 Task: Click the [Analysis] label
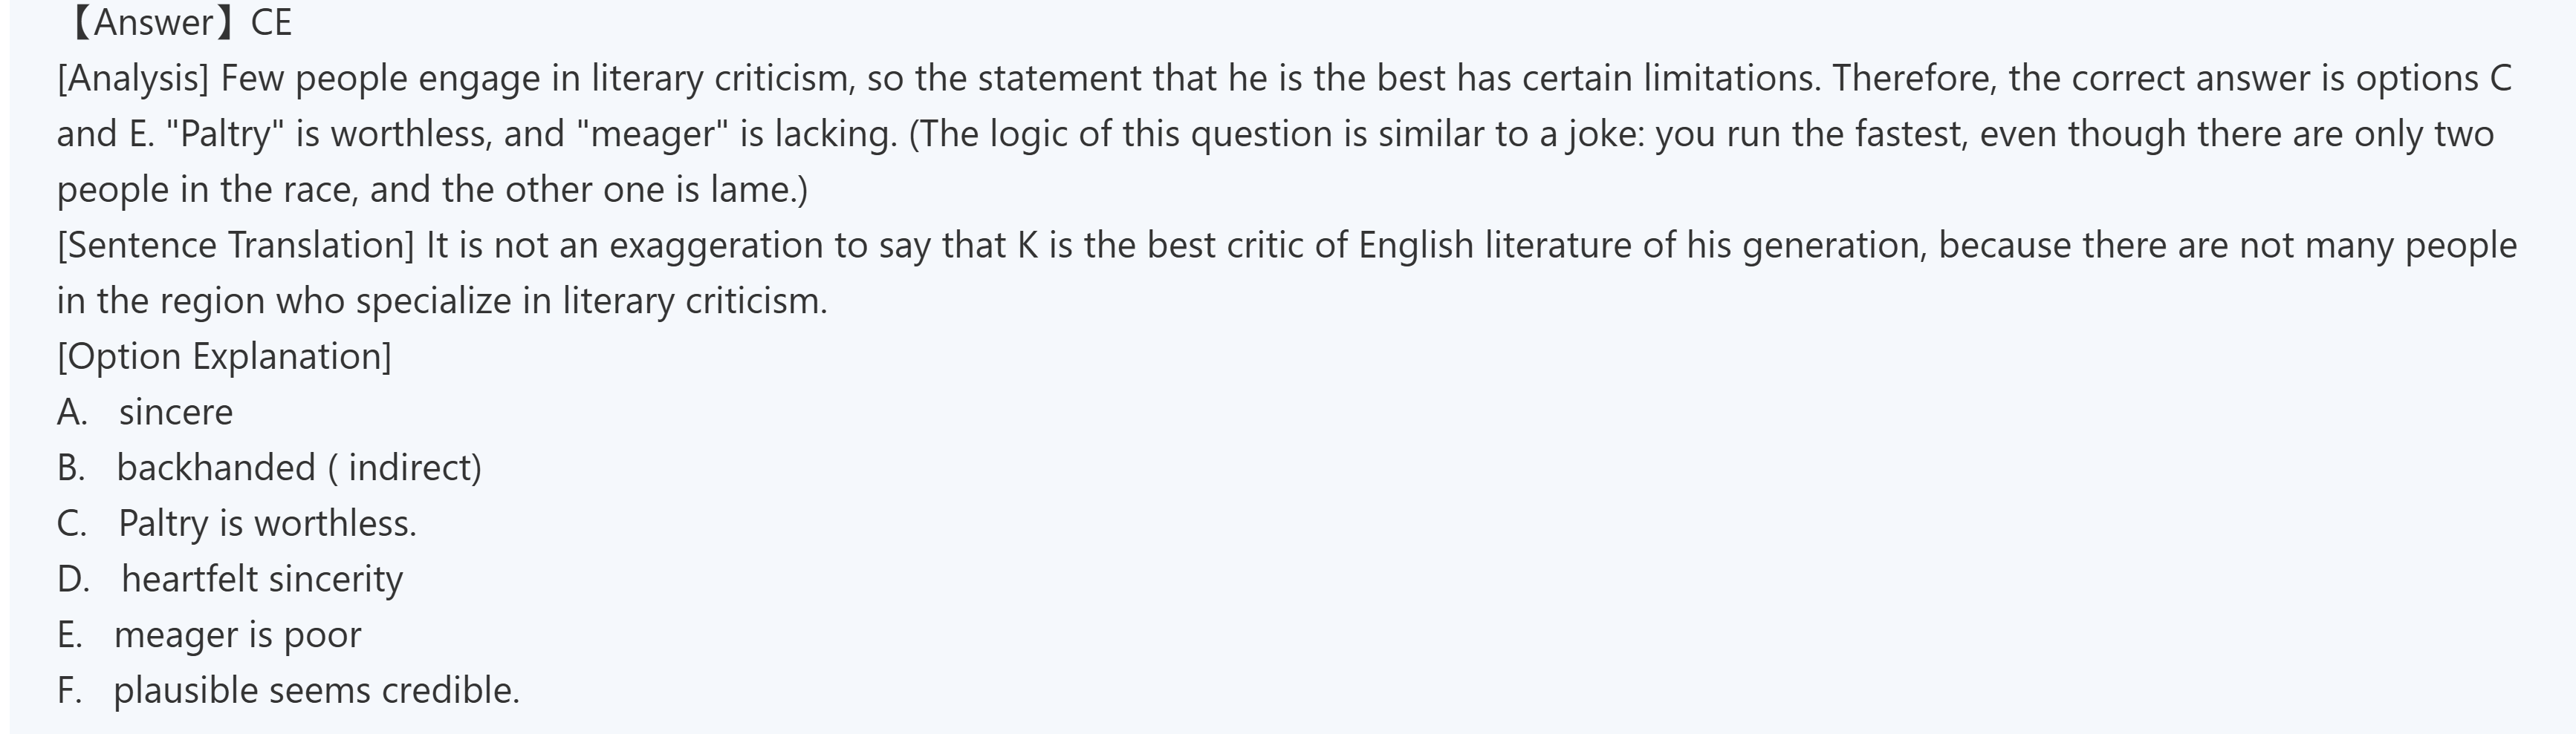coord(133,79)
